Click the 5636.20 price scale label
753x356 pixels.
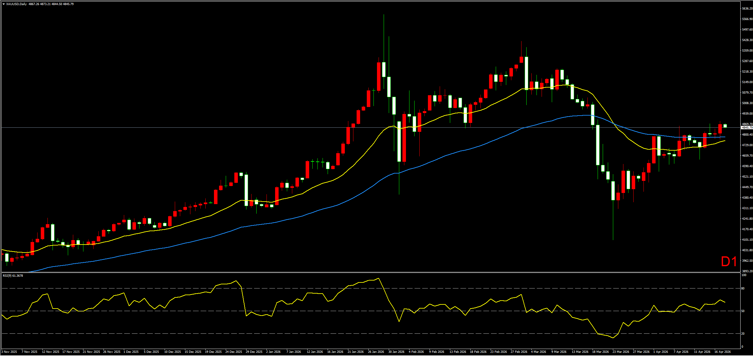pos(747,9)
